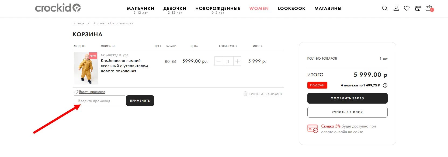Screen dimensions: 448x157
Task: Increase item quantity with plus button
Action: 237,61
